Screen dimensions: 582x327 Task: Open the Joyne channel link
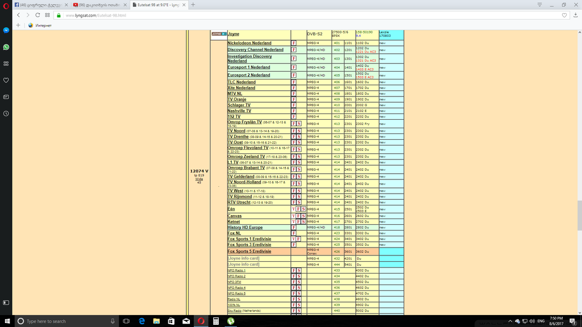[x=234, y=33]
